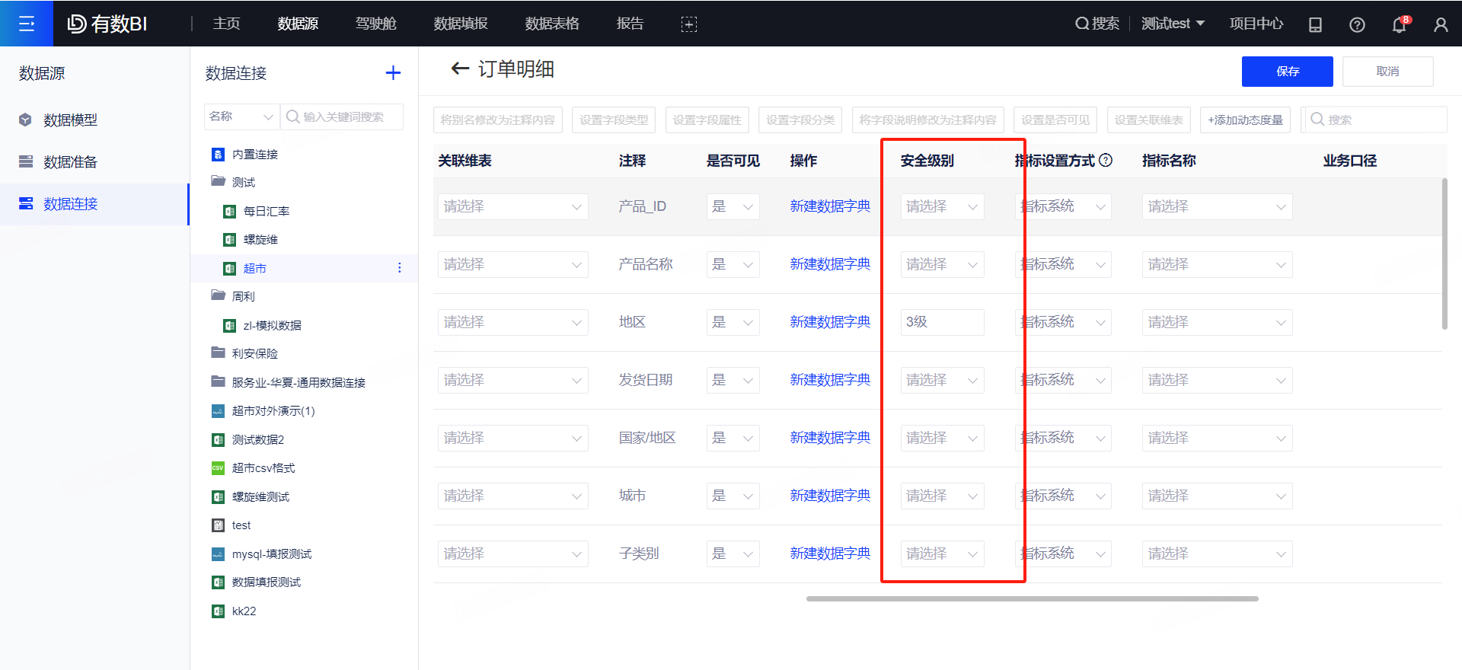
Task: Click the horizontal scrollbar below the table
Action: (x=1032, y=598)
